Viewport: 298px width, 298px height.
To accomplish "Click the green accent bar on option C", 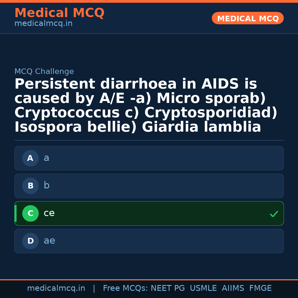I will point(15,213).
